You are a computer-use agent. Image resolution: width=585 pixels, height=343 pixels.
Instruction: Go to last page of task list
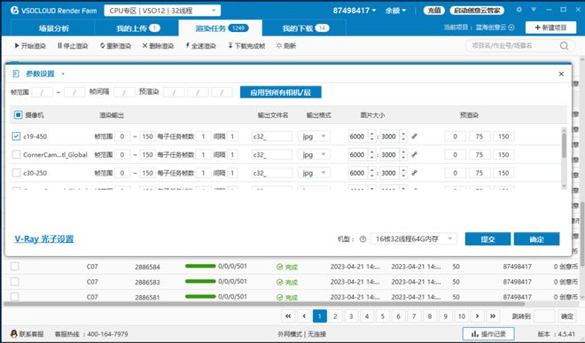[493, 316]
